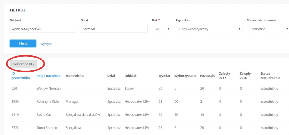Click the blue Filtruj button
The width and height of the screenshot is (289, 135).
[x=23, y=43]
